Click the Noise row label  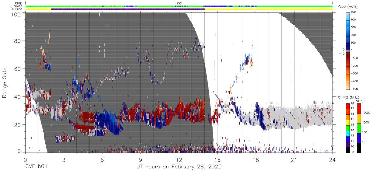point(18,6)
